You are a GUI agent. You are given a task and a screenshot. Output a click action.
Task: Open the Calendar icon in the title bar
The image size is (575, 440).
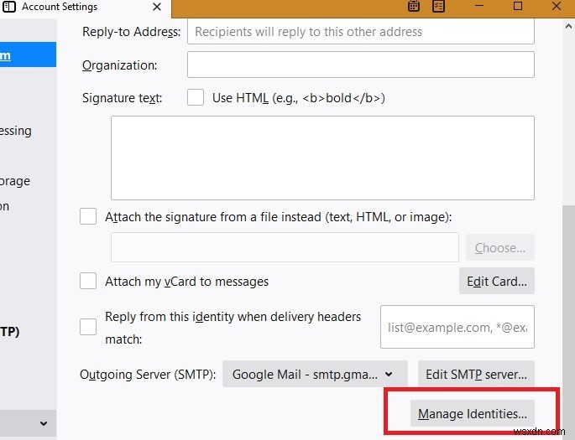[x=414, y=6]
